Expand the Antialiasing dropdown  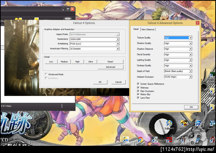point(94,44)
